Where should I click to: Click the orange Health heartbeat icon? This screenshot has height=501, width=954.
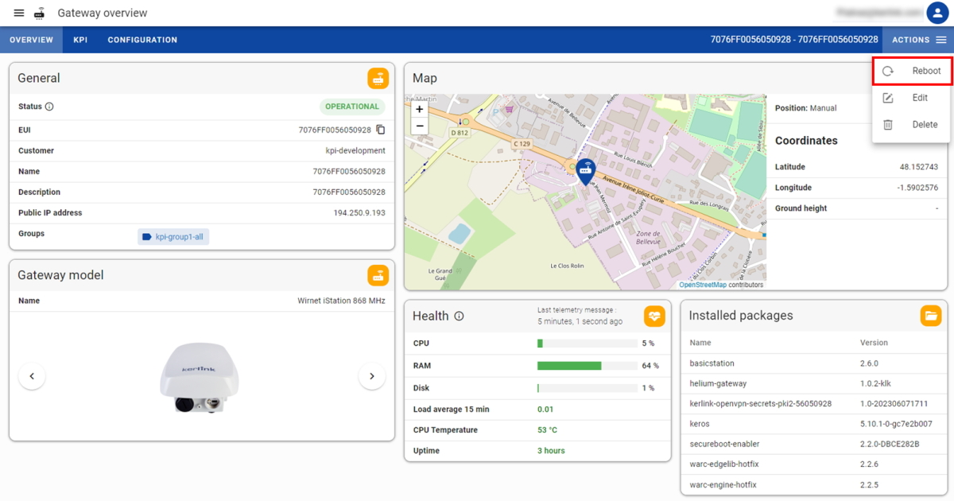coord(653,316)
